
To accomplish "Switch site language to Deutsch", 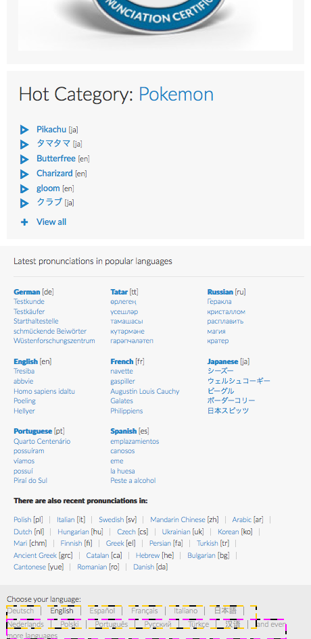I will click(x=20, y=611).
